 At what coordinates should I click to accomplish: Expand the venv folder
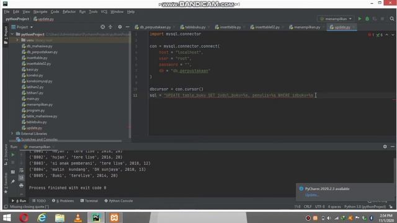click(x=17, y=40)
